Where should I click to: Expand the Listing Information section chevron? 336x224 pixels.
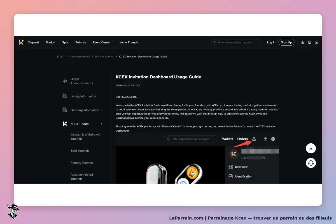(101, 96)
